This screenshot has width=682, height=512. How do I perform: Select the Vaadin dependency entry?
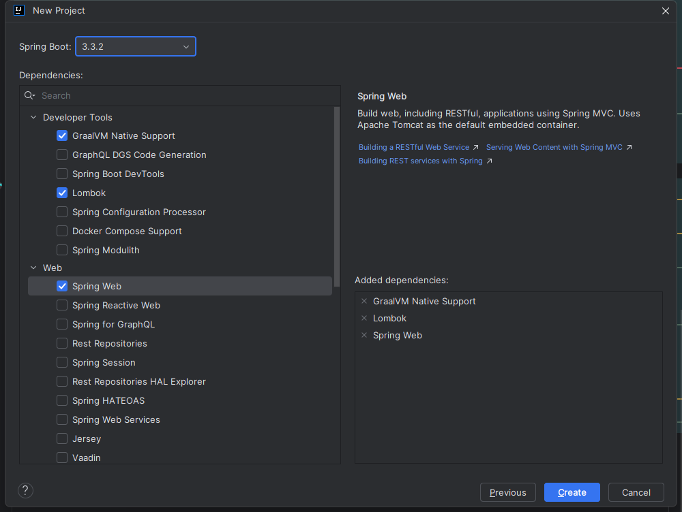coord(87,458)
